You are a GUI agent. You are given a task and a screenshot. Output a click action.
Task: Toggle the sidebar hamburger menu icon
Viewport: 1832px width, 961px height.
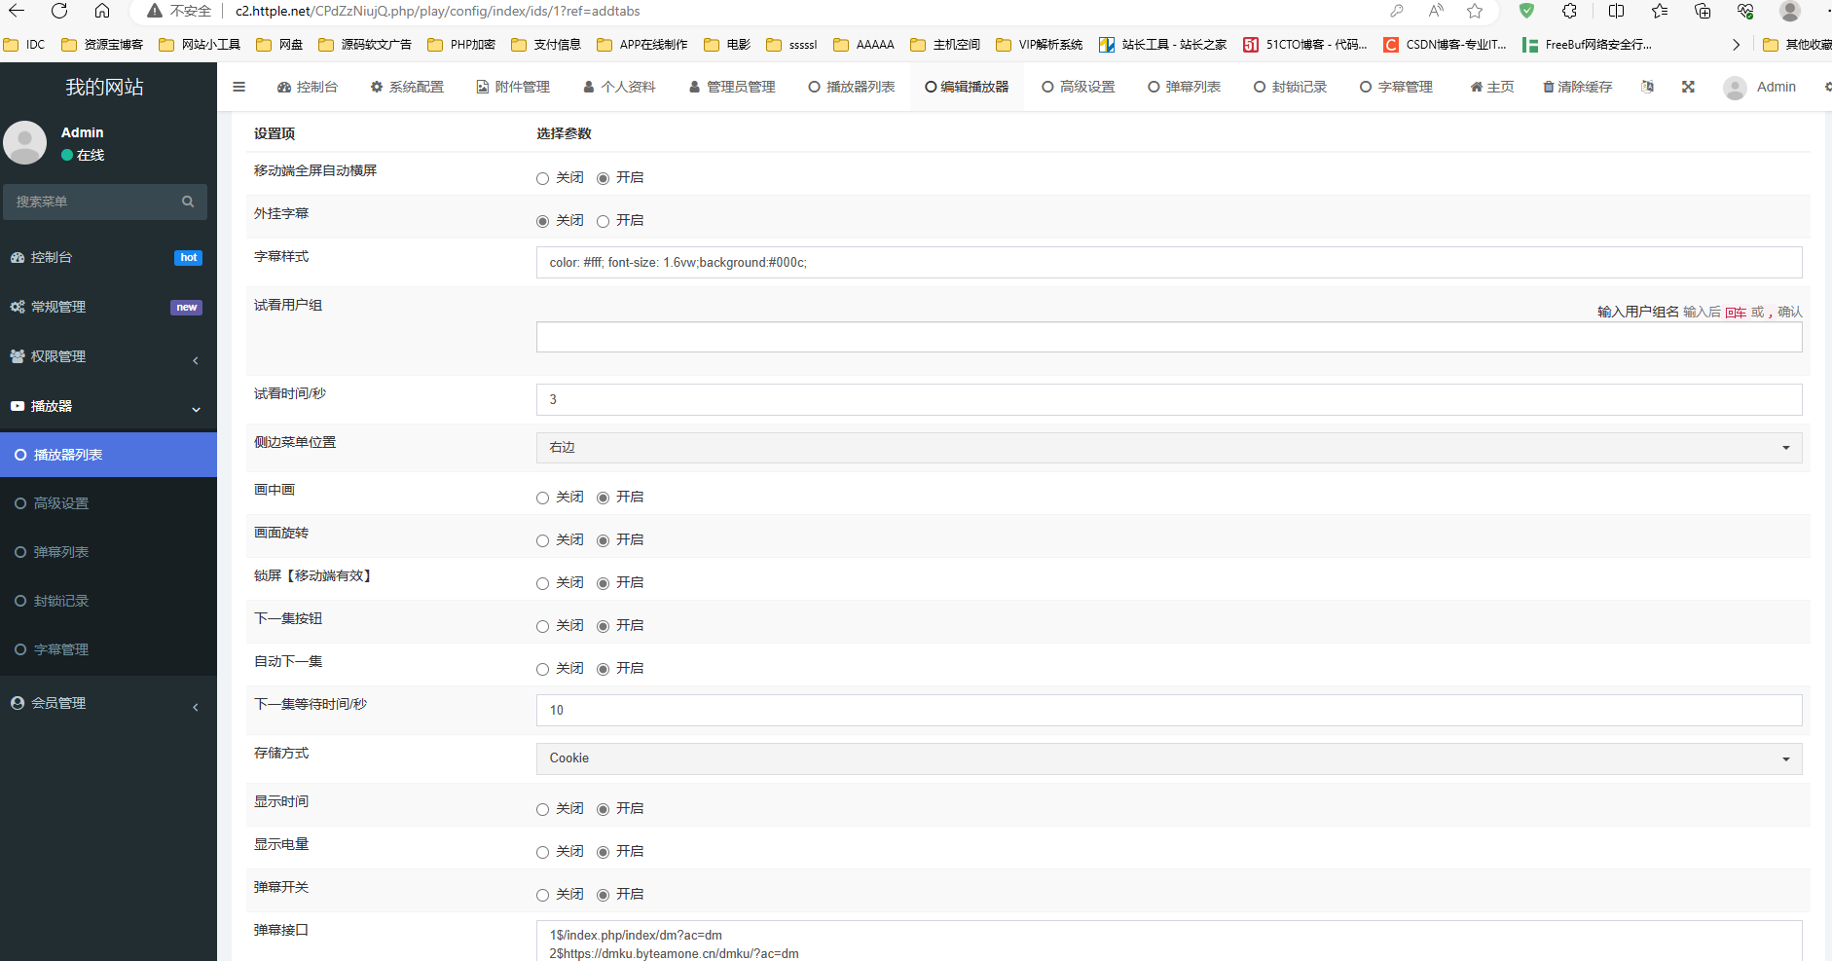238,87
